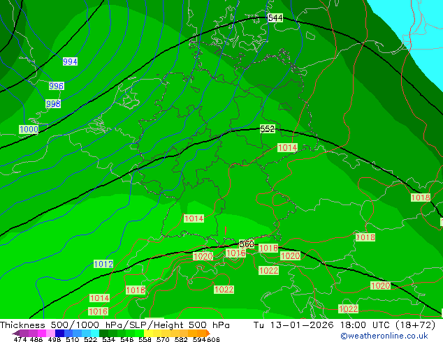Click legend value 570
This screenshot has height=342, width=443.
click(163, 339)
